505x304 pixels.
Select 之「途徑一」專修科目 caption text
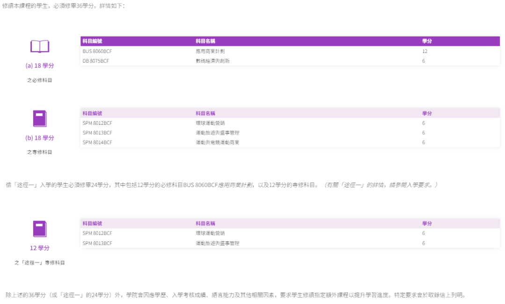pyautogui.click(x=40, y=262)
